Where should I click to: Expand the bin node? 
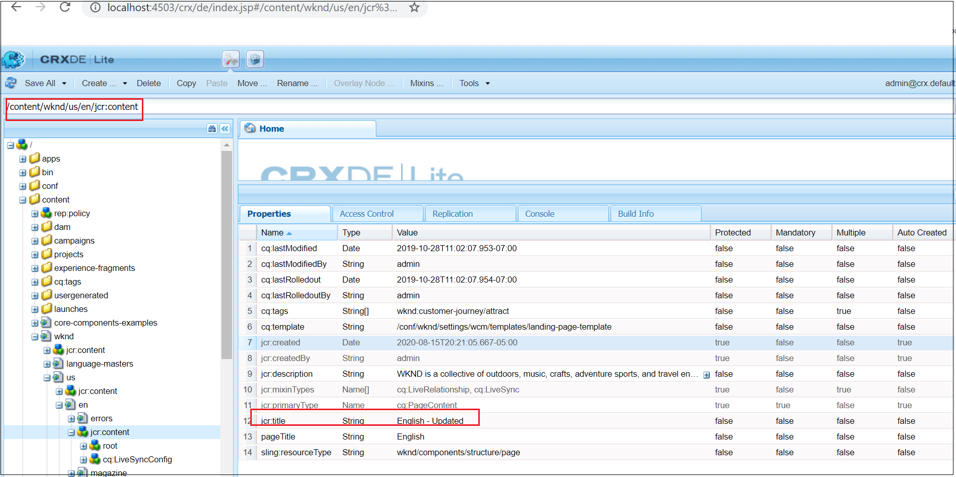coord(23,173)
